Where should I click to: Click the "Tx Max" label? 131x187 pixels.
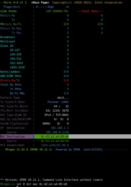[x=17, y=33]
